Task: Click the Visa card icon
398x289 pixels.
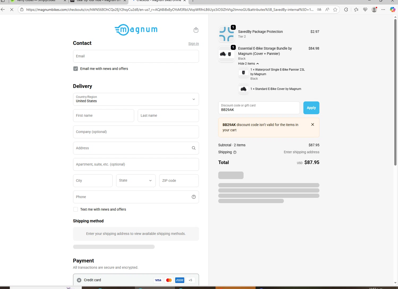Action: point(158,280)
